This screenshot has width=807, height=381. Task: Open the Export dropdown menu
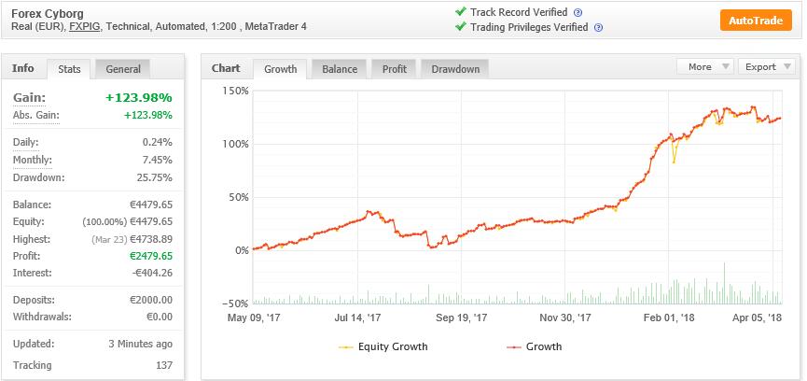[x=766, y=67]
